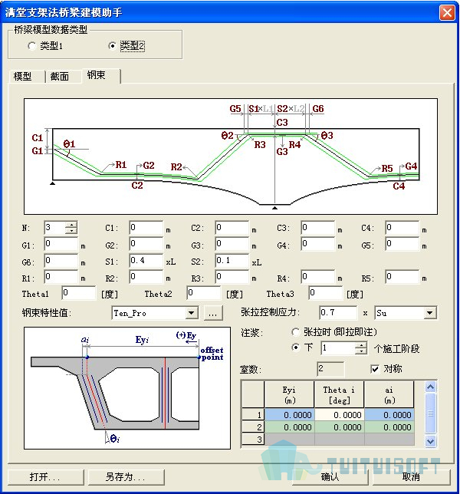Cancel with the 取消 button
460x494 pixels.
click(411, 477)
